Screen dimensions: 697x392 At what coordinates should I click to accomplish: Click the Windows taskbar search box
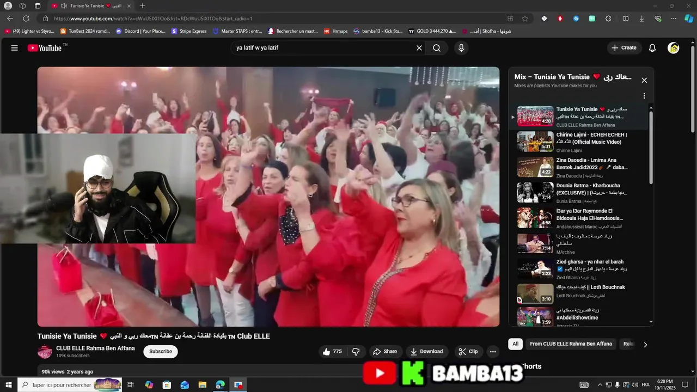(70, 385)
